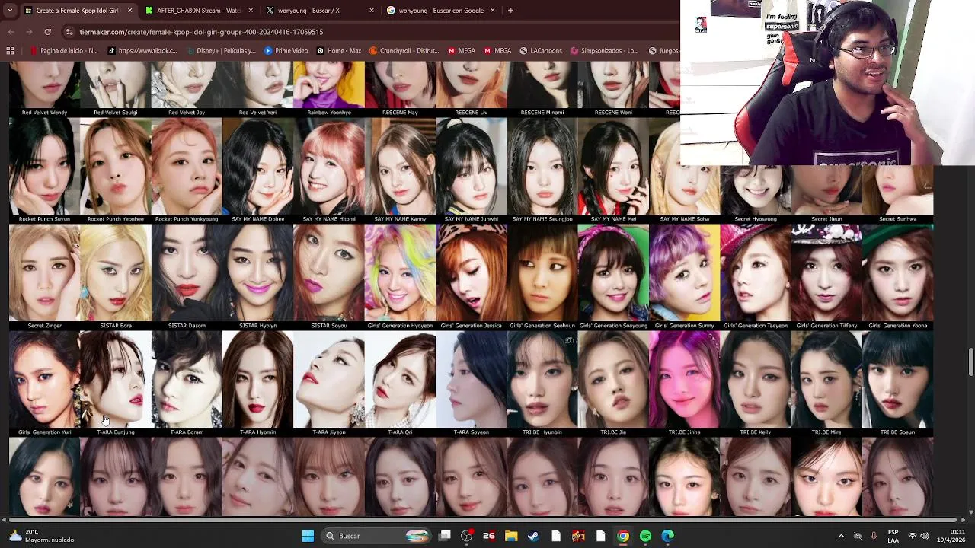Open the LACartoons bookmark
This screenshot has width=975, height=548.
point(541,51)
